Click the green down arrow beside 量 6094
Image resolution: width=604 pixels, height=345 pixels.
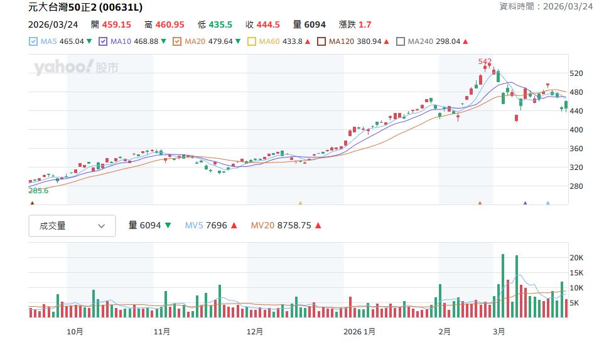(x=168, y=226)
